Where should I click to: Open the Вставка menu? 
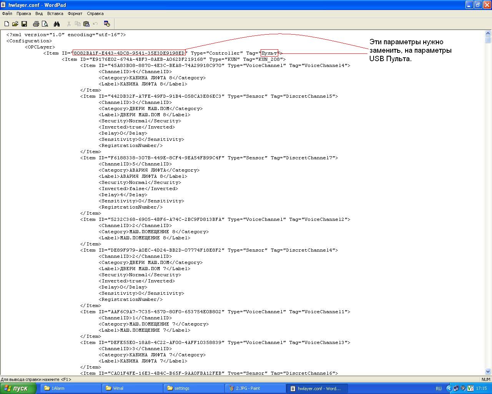(x=55, y=13)
